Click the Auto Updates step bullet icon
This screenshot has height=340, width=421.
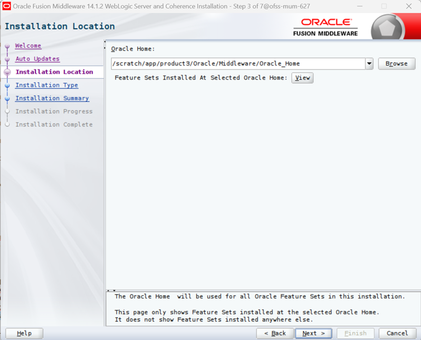click(x=7, y=59)
